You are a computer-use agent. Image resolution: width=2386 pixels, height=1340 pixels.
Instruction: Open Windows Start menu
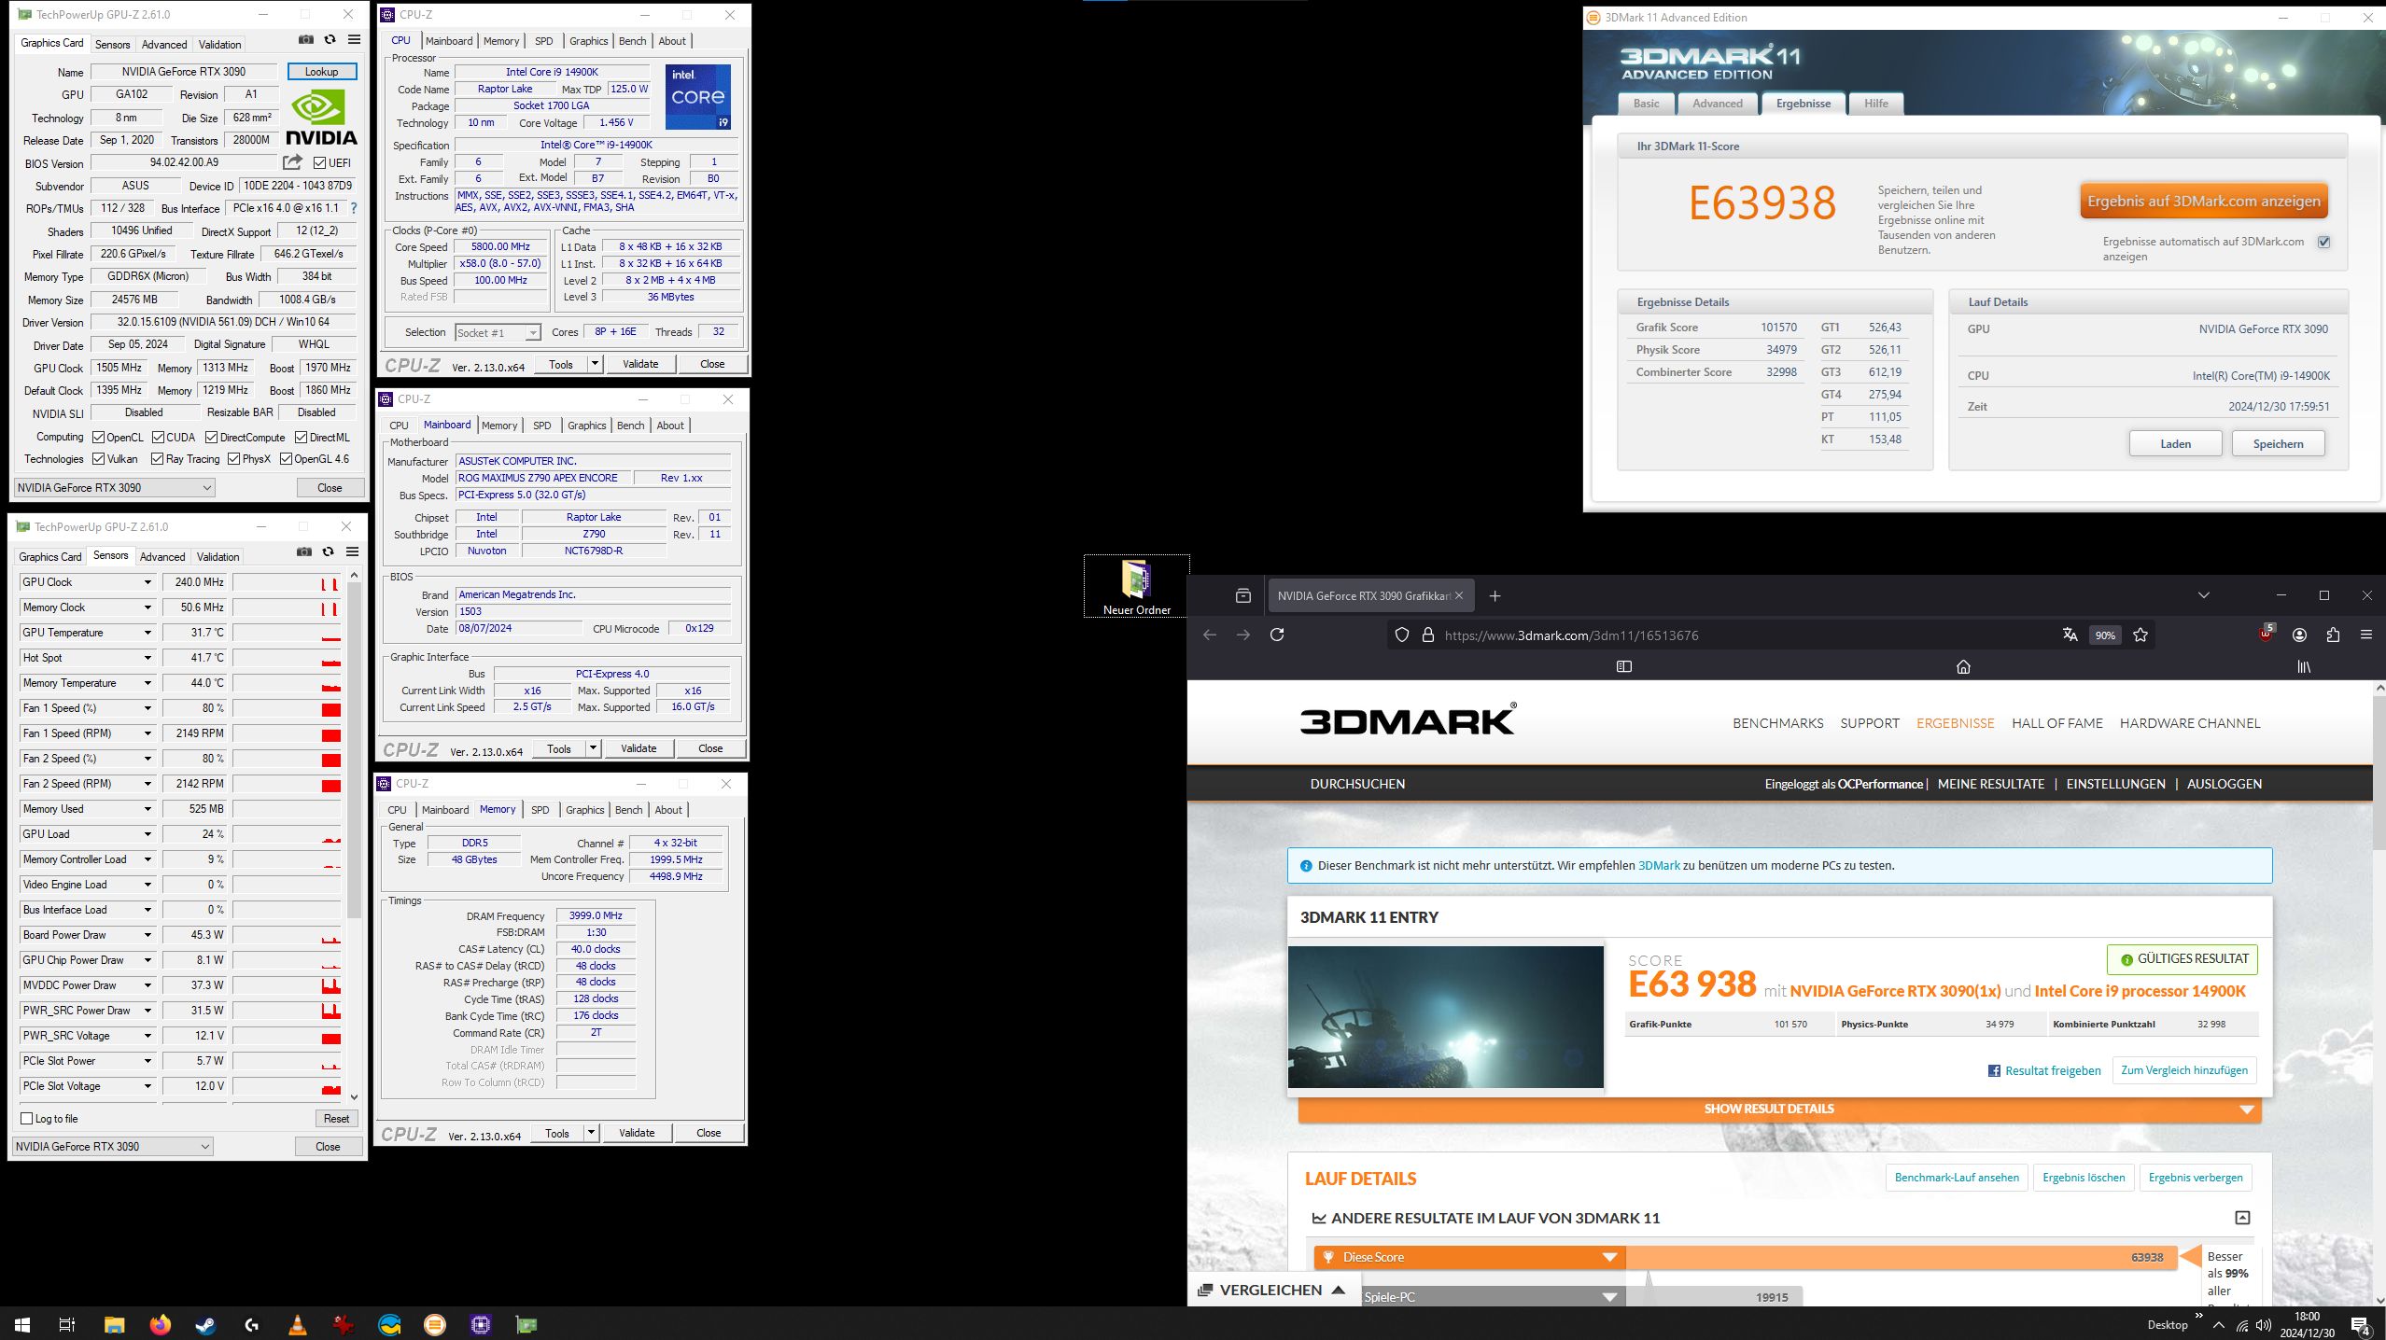coord(22,1324)
